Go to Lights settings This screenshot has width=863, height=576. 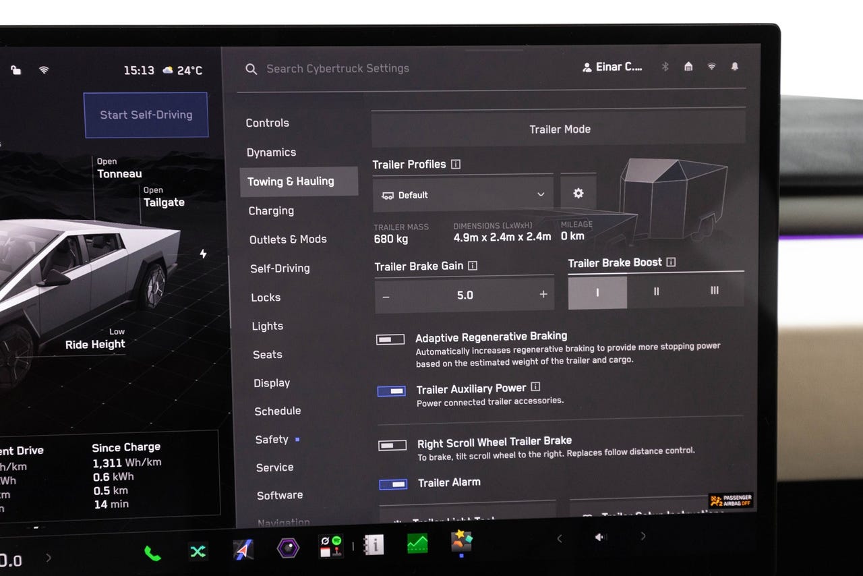click(268, 326)
